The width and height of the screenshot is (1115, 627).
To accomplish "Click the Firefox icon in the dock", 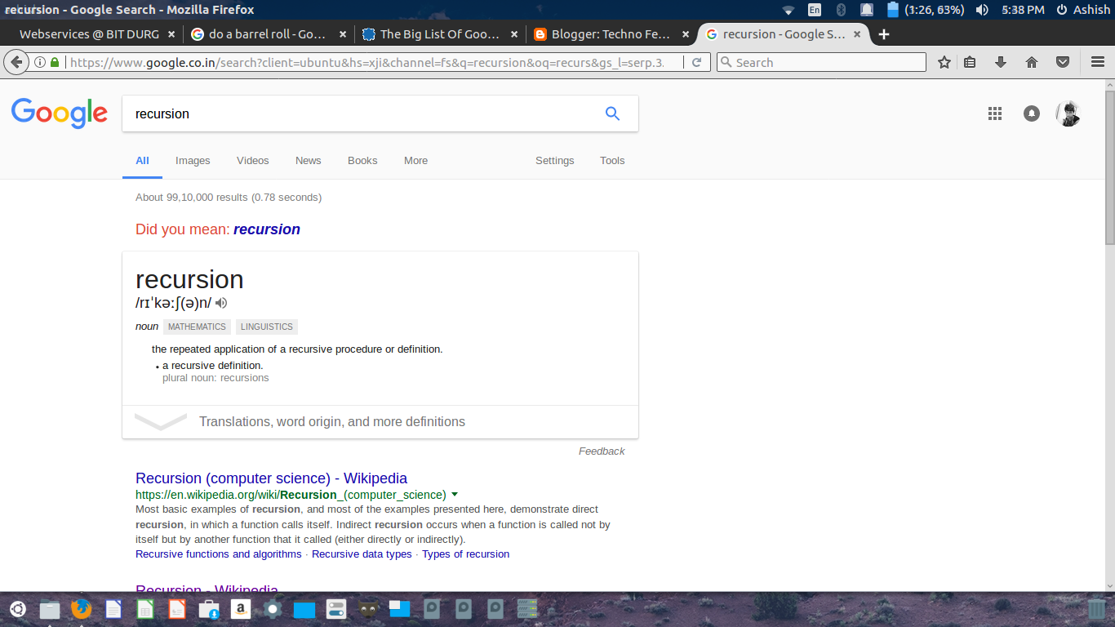I will click(81, 609).
